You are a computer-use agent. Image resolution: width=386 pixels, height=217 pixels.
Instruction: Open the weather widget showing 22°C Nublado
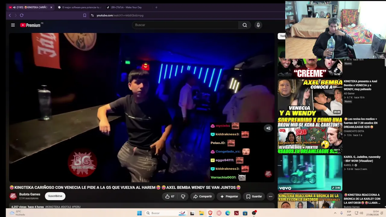coord(17,213)
